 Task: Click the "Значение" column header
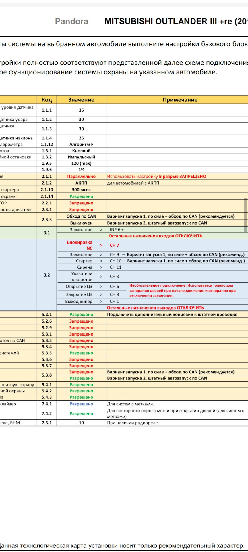click(x=81, y=100)
